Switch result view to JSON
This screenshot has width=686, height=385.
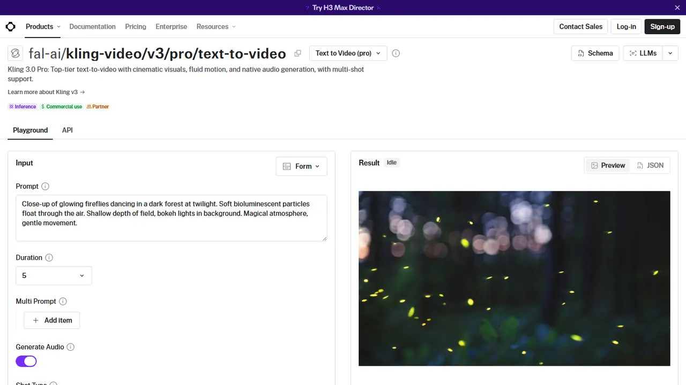pos(650,165)
